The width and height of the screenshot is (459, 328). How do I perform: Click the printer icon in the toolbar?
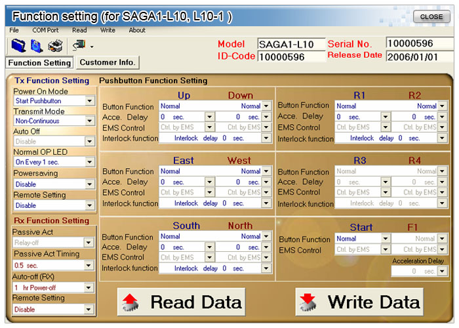click(x=56, y=45)
